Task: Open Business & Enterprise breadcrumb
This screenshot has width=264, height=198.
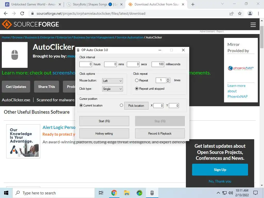Action: [x=40, y=37]
